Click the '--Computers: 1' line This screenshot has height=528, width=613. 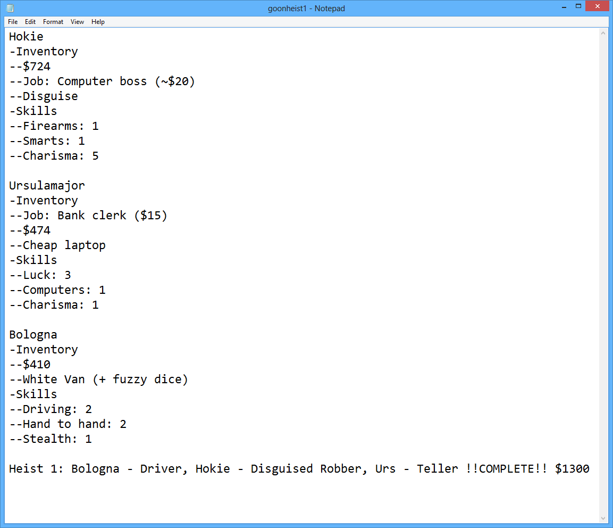57,290
